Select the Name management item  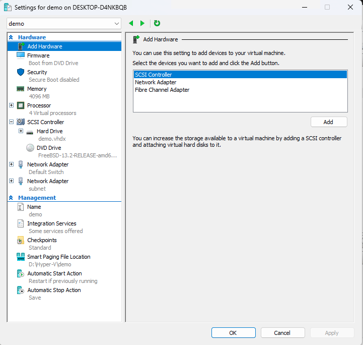pos(34,207)
